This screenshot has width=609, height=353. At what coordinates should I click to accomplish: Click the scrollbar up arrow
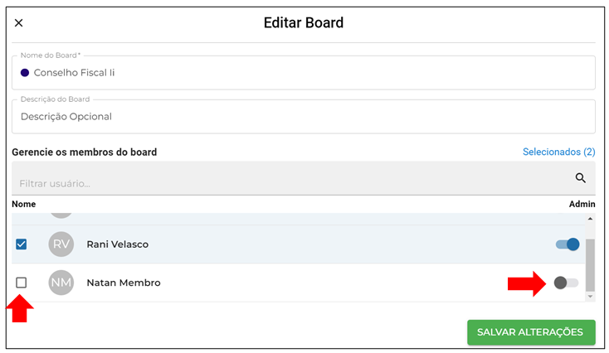coord(590,219)
